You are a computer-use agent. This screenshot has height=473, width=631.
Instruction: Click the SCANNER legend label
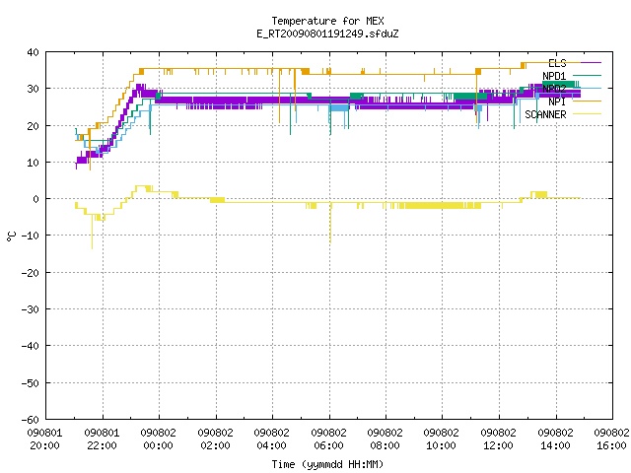coord(545,114)
